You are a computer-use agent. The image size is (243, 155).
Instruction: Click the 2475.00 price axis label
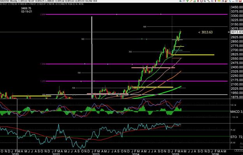coord(237,63)
